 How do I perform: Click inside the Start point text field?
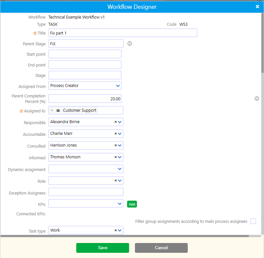[x=85, y=54]
